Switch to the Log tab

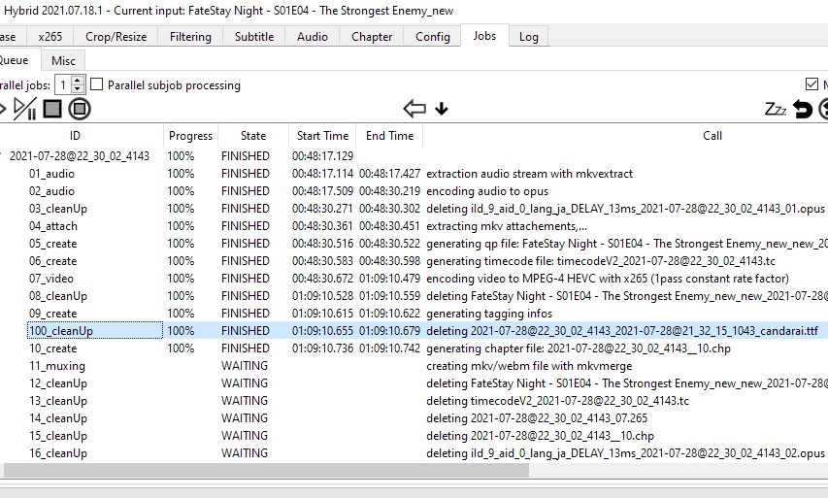[529, 37]
